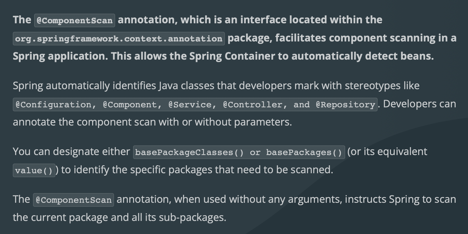Click the bold word "interface"
The height and width of the screenshot is (234, 468).
pyautogui.click(x=263, y=20)
